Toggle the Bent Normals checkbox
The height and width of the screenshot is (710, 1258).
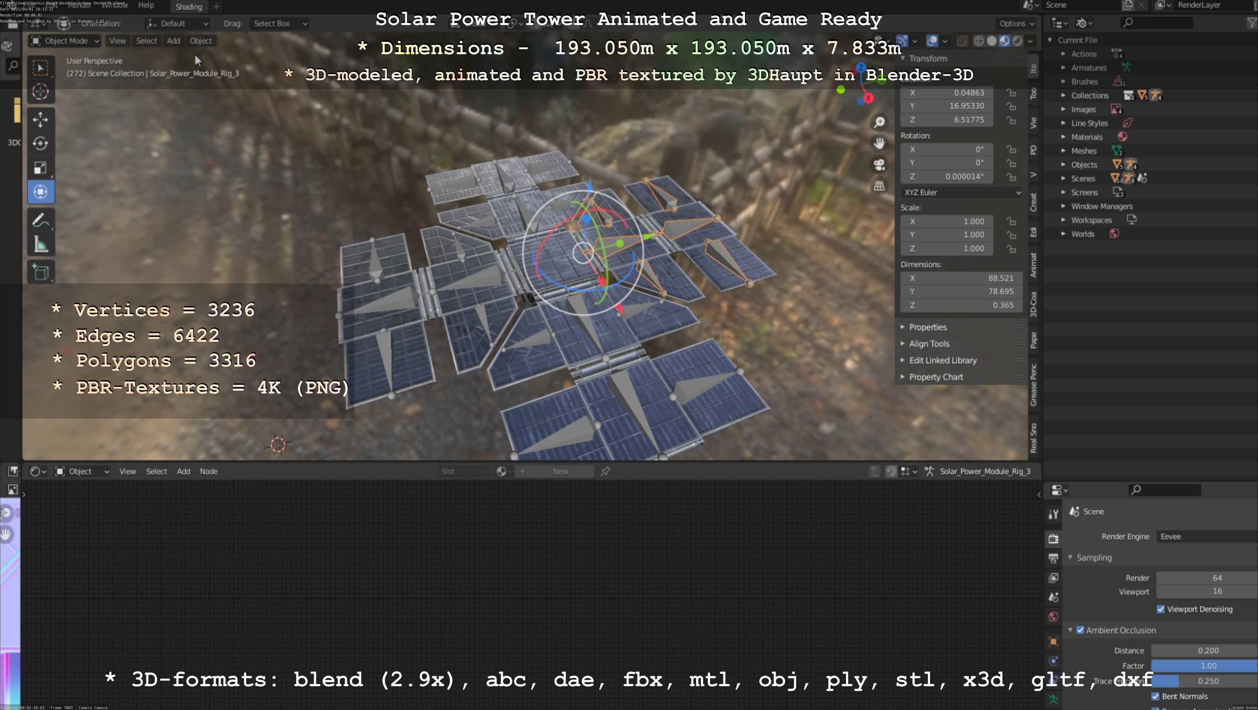point(1156,696)
